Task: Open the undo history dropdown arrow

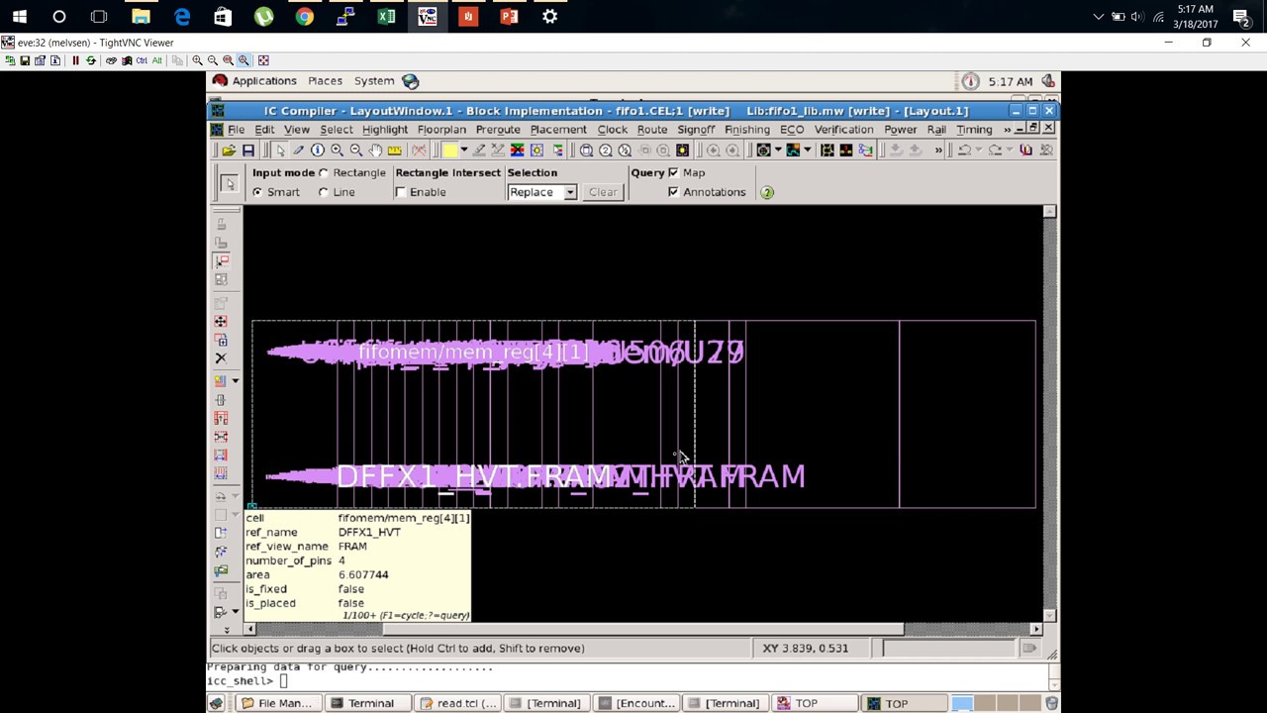Action: (979, 150)
